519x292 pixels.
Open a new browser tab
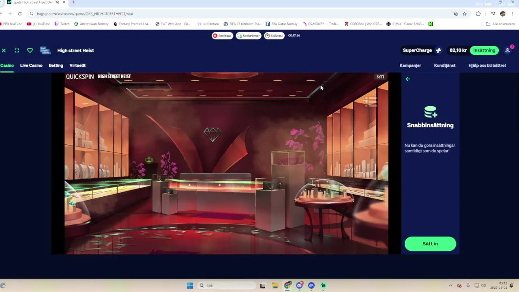coord(73,2)
